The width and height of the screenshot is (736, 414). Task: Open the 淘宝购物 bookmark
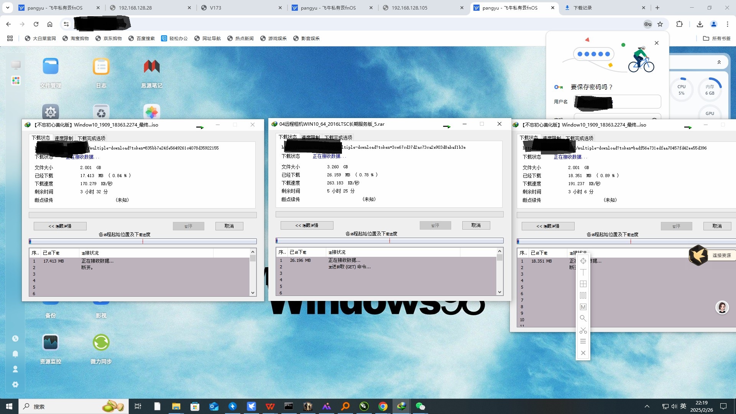click(76, 38)
